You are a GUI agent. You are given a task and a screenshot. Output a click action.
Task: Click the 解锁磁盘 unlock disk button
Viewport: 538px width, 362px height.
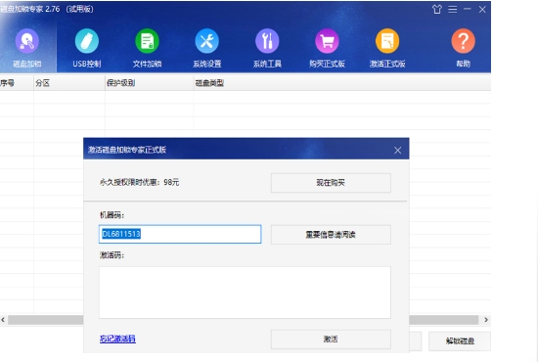(x=460, y=341)
